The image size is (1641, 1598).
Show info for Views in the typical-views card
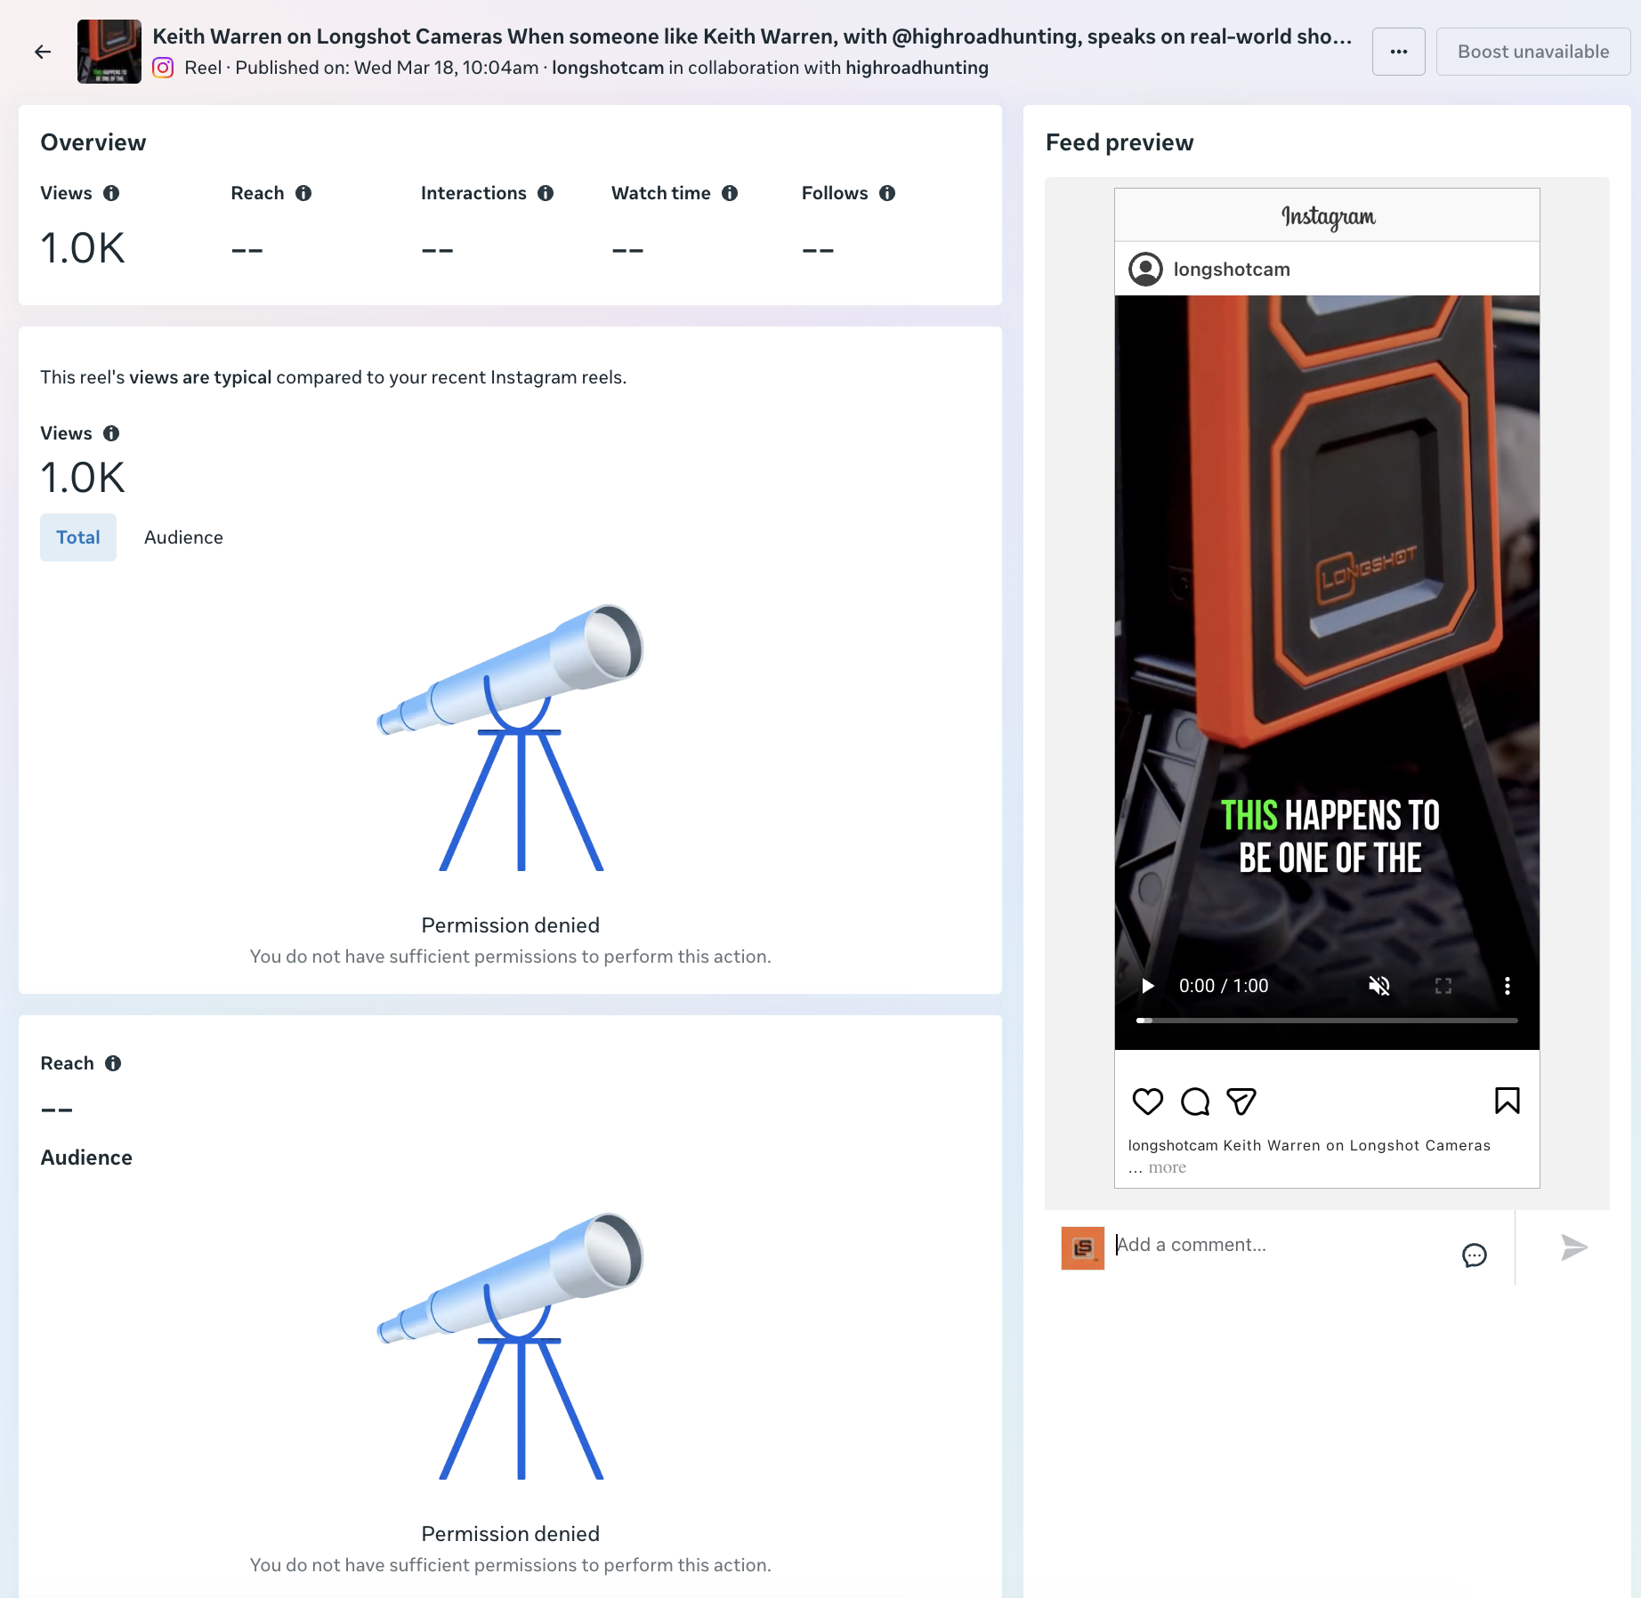[x=111, y=433]
